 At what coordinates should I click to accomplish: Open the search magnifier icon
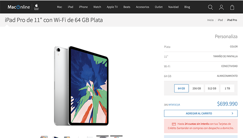(x=210, y=7)
